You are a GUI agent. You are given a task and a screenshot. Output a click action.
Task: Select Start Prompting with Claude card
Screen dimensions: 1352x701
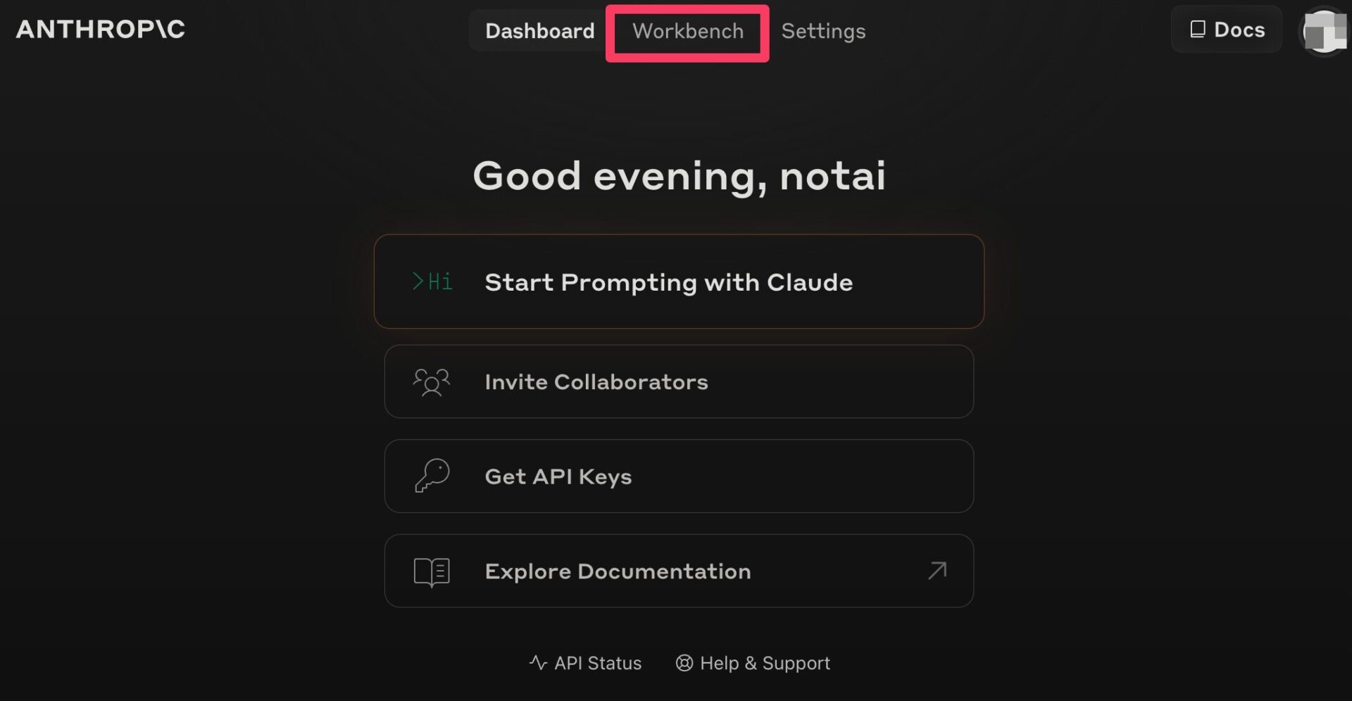click(x=679, y=282)
